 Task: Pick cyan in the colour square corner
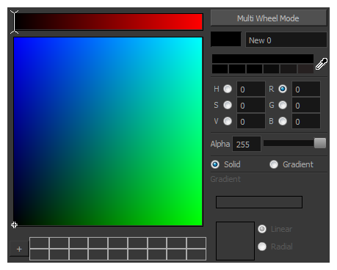point(200,40)
